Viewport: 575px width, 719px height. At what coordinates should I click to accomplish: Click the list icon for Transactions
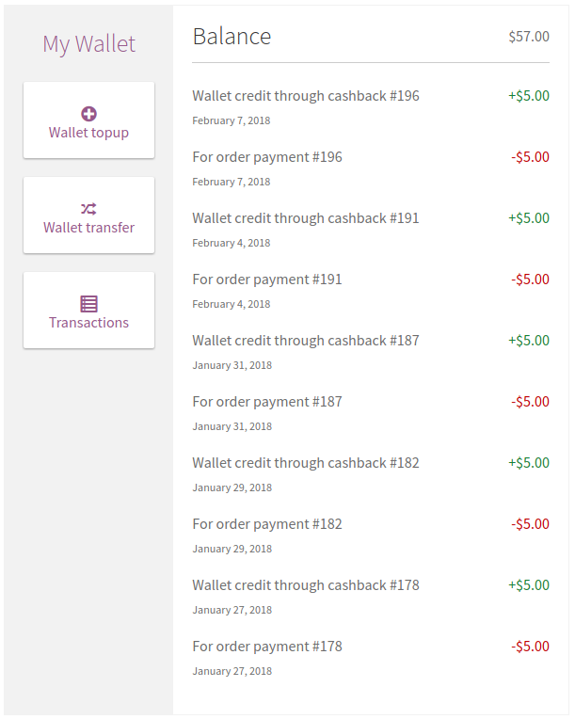click(88, 304)
